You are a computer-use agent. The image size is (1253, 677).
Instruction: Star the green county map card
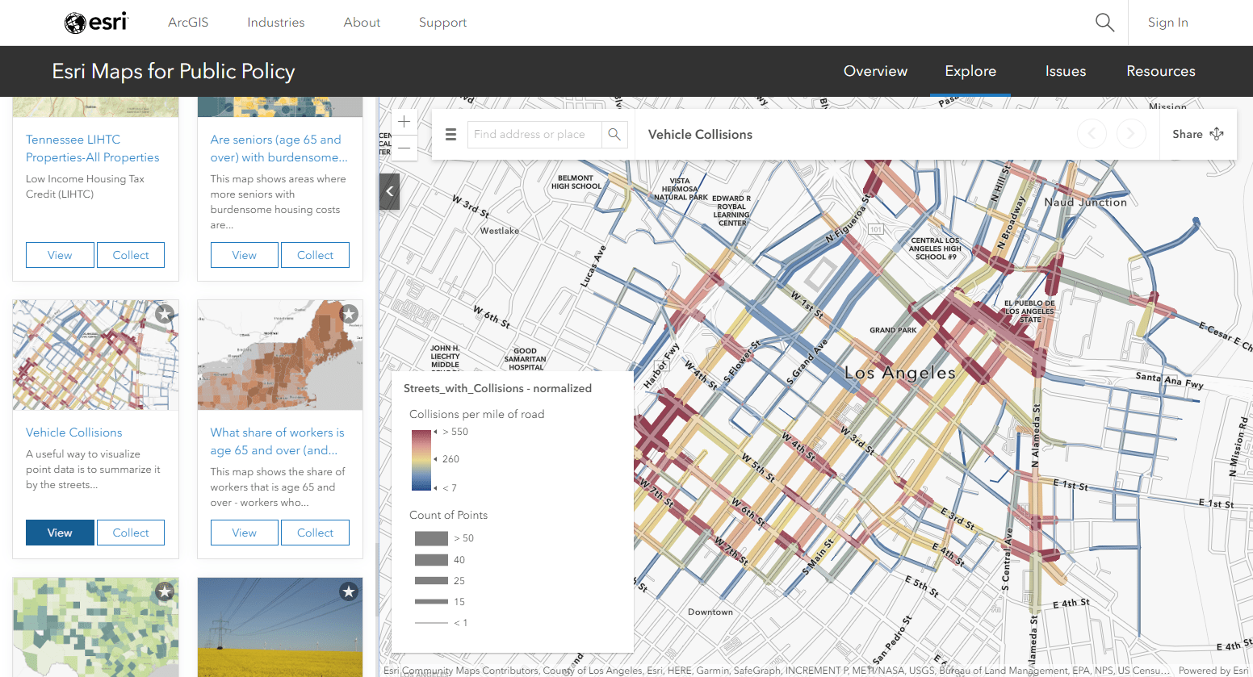[165, 591]
